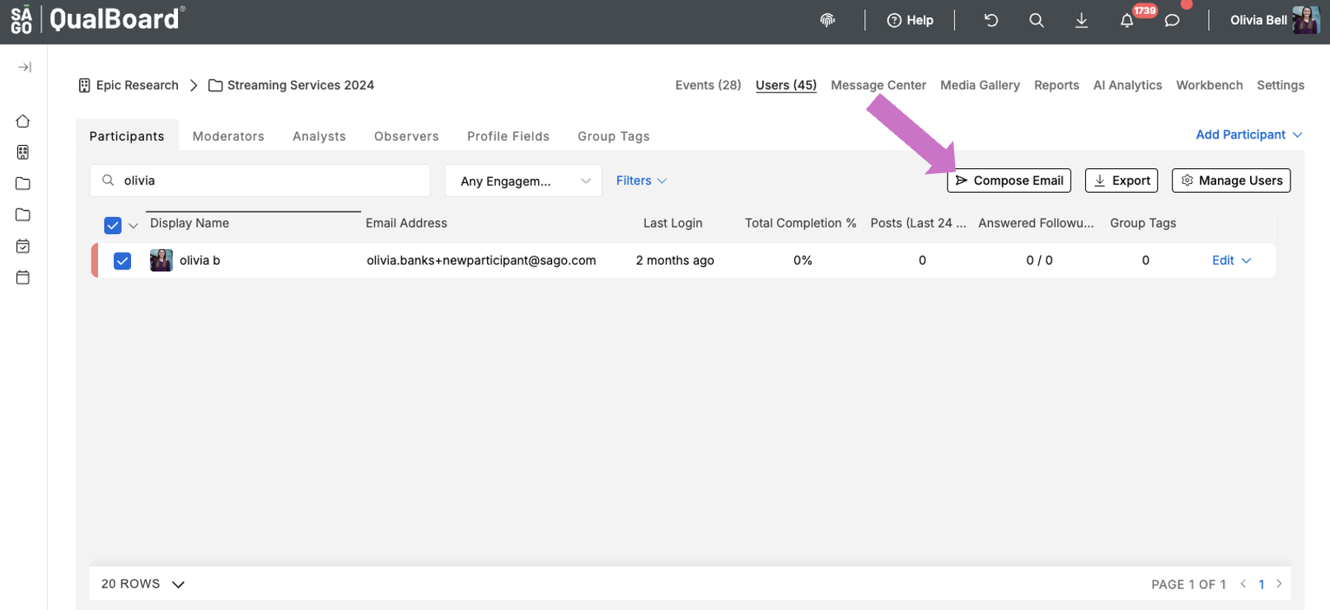Image resolution: width=1330 pixels, height=610 pixels.
Task: Expand the collapsed left sidebar
Action: pos(24,67)
